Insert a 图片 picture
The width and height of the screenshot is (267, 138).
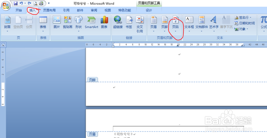tap(57, 22)
